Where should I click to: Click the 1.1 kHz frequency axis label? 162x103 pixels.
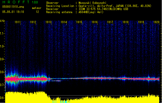coord(2,33)
